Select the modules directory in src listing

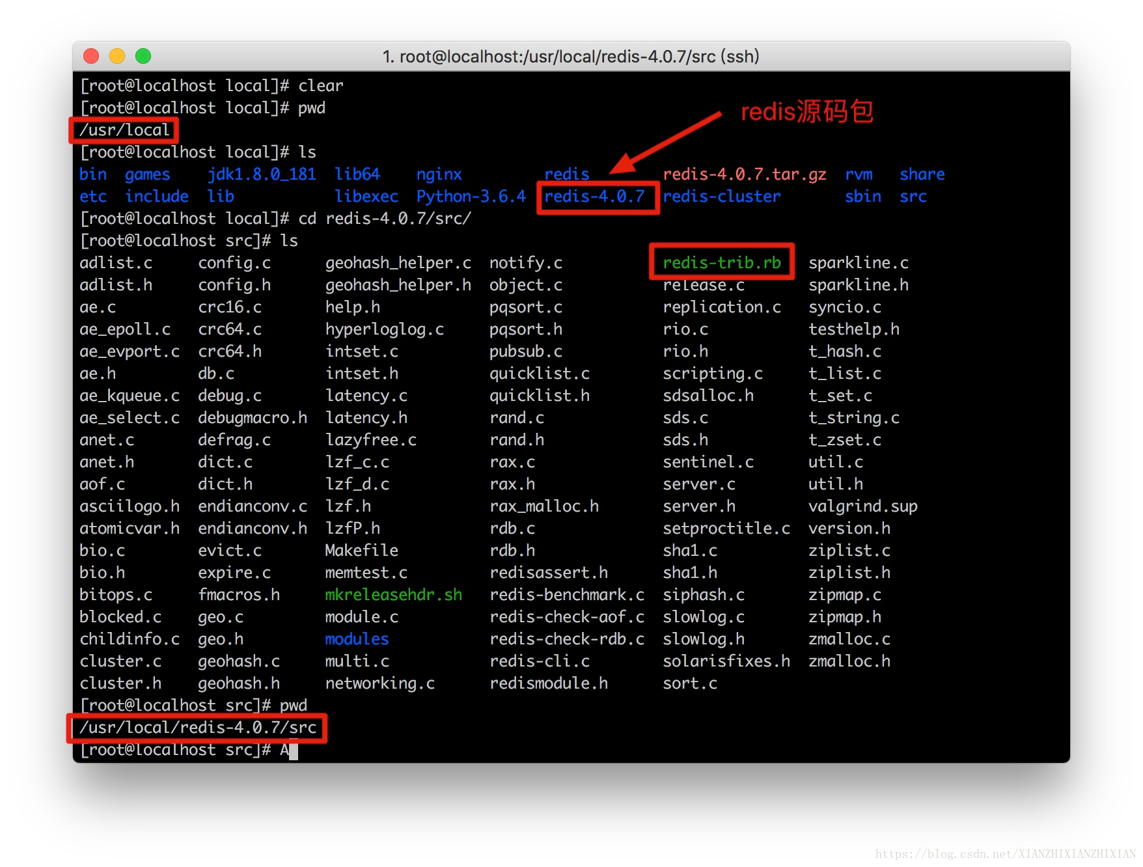[357, 639]
